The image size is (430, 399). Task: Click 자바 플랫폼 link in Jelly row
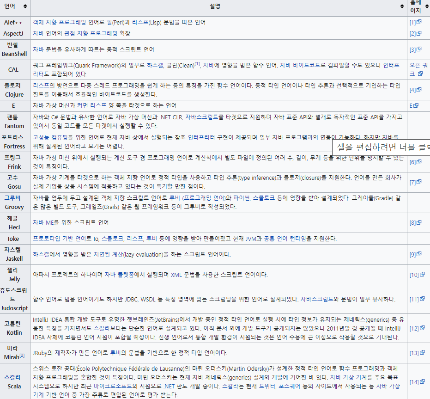tap(119, 275)
